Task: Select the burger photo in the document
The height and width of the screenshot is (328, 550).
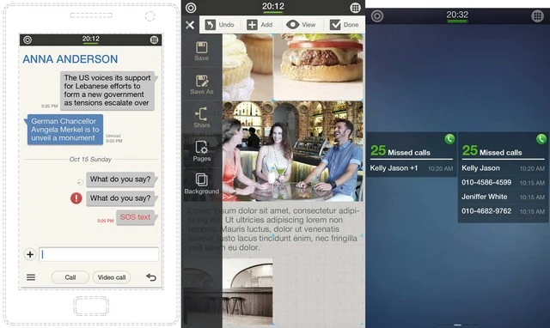Action: [x=318, y=67]
